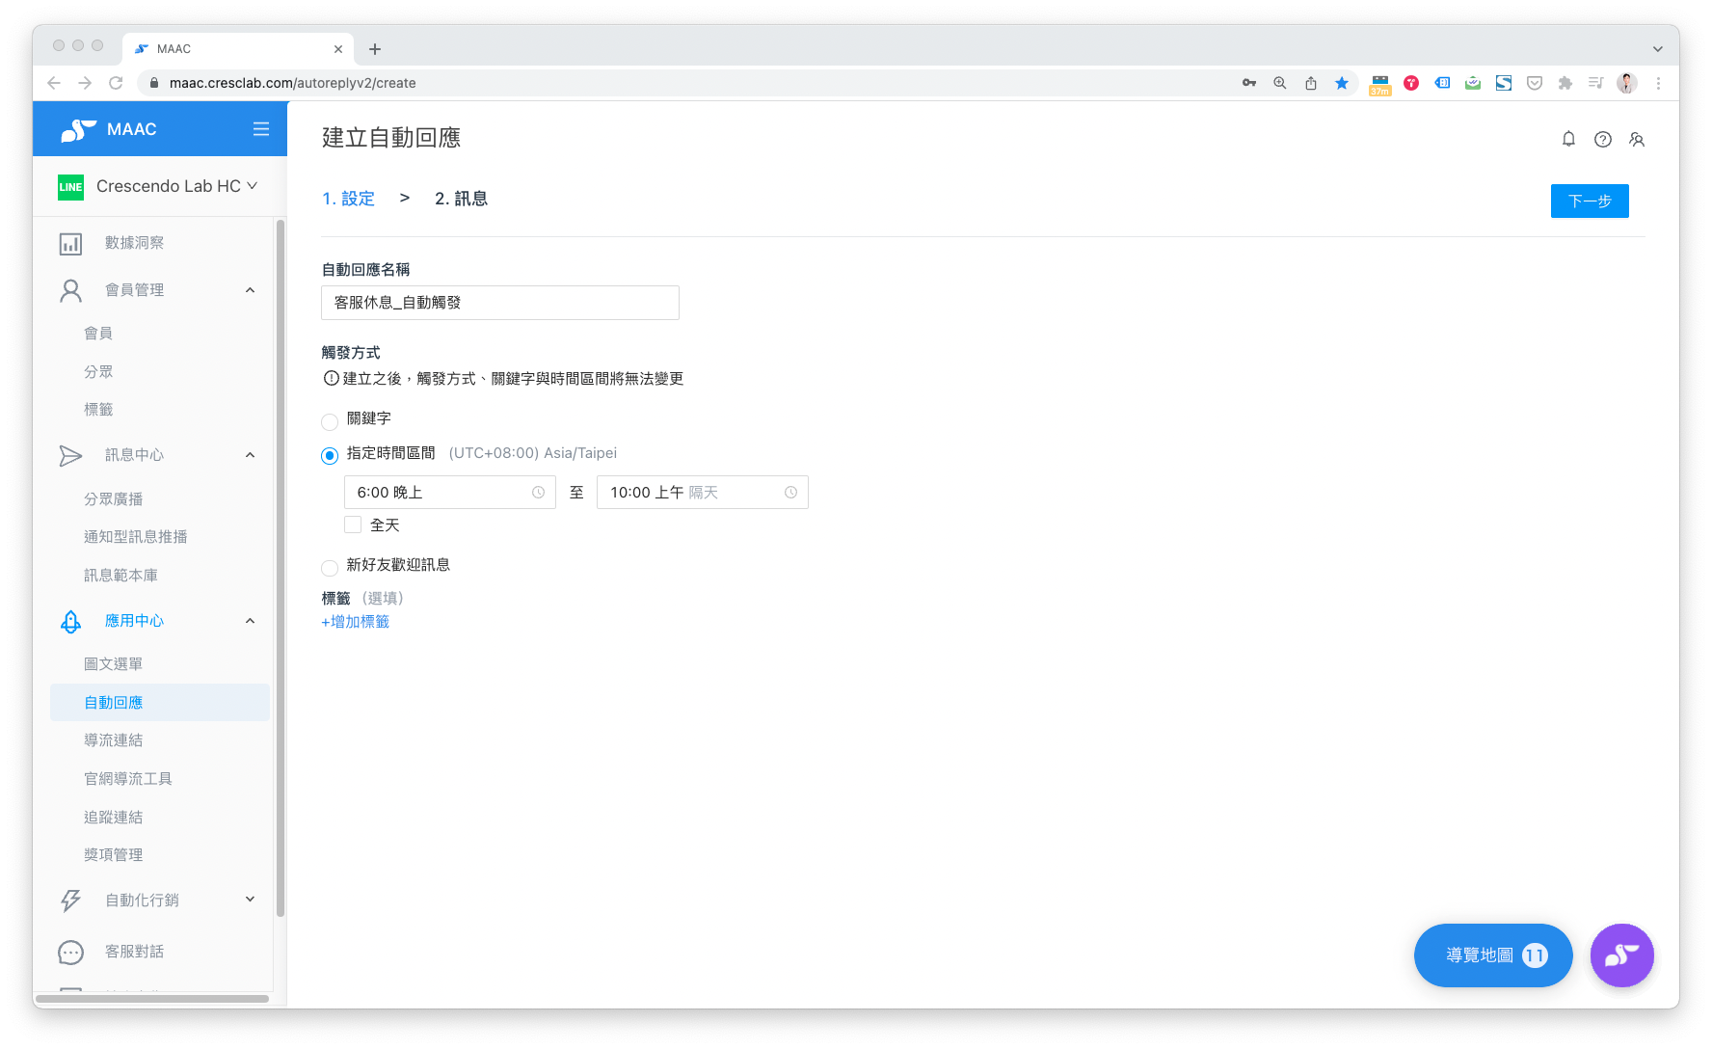Click the browser zoom magnifier icon
The height and width of the screenshot is (1049, 1712).
(1280, 83)
